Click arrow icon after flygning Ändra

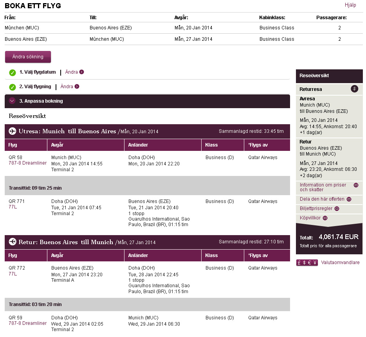click(x=77, y=87)
